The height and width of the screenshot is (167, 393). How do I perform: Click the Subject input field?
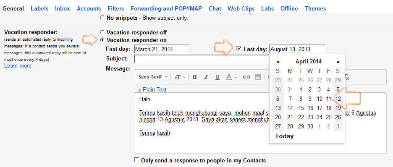tap(202, 59)
